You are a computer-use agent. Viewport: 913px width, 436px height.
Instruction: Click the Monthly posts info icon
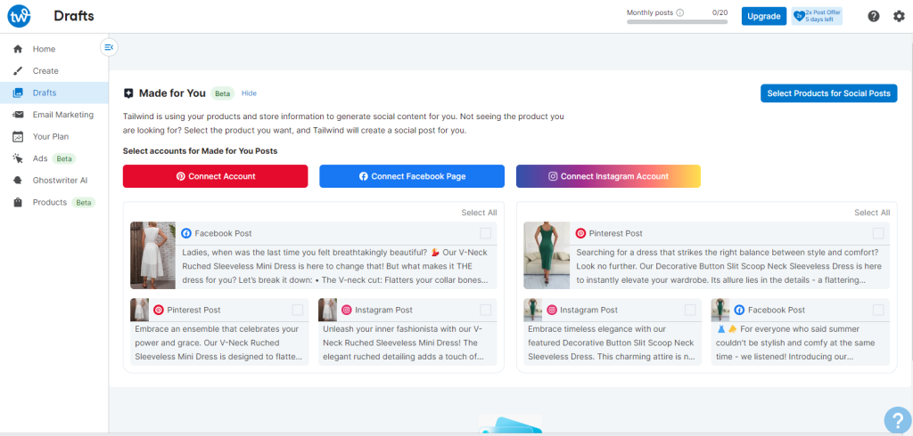(x=680, y=12)
